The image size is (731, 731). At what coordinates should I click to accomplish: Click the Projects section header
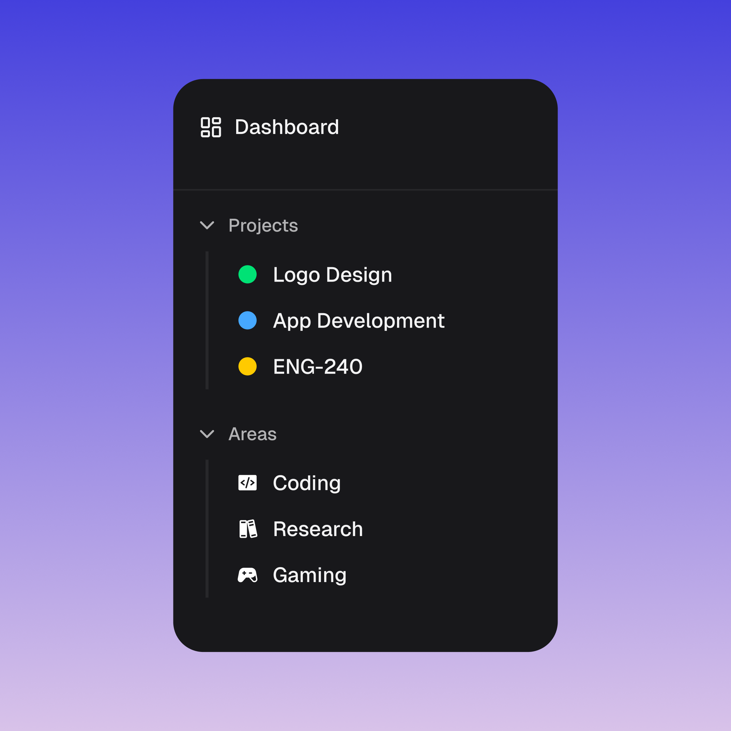(x=263, y=226)
